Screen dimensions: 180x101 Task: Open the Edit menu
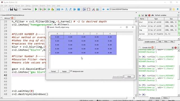tap(6, 6)
